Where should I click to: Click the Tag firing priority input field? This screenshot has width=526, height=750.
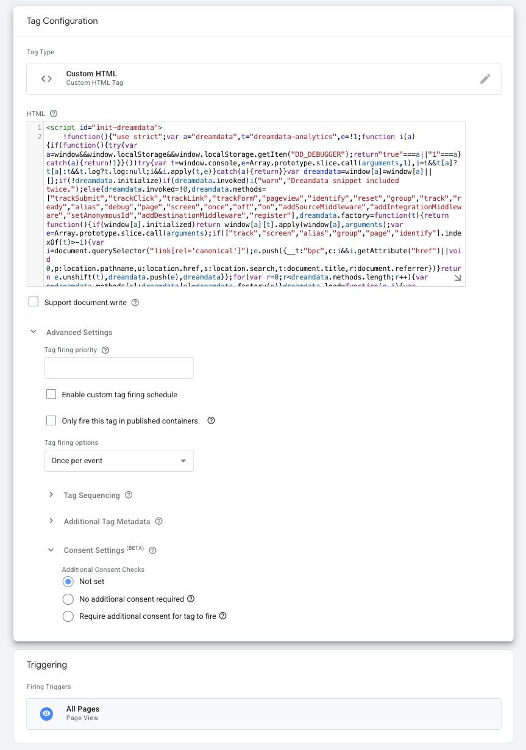(x=118, y=367)
